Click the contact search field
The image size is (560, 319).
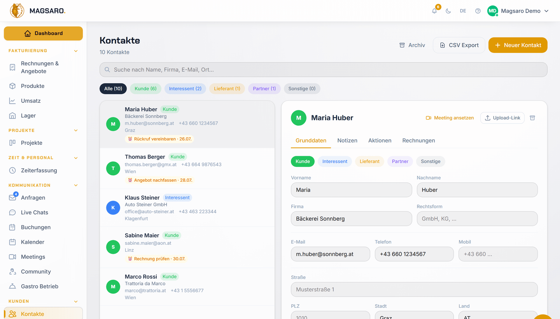323,70
